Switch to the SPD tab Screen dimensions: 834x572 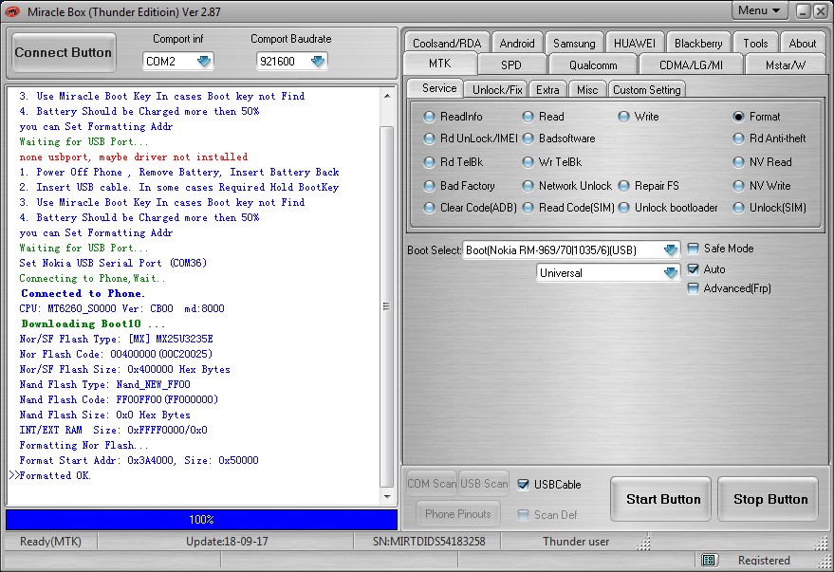click(x=511, y=65)
